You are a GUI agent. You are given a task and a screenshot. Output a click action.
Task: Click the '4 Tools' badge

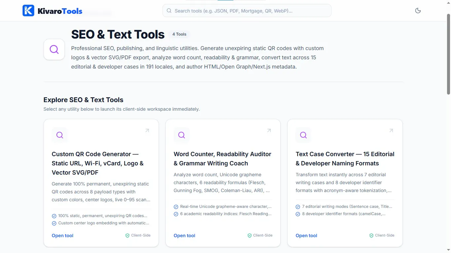click(x=179, y=34)
